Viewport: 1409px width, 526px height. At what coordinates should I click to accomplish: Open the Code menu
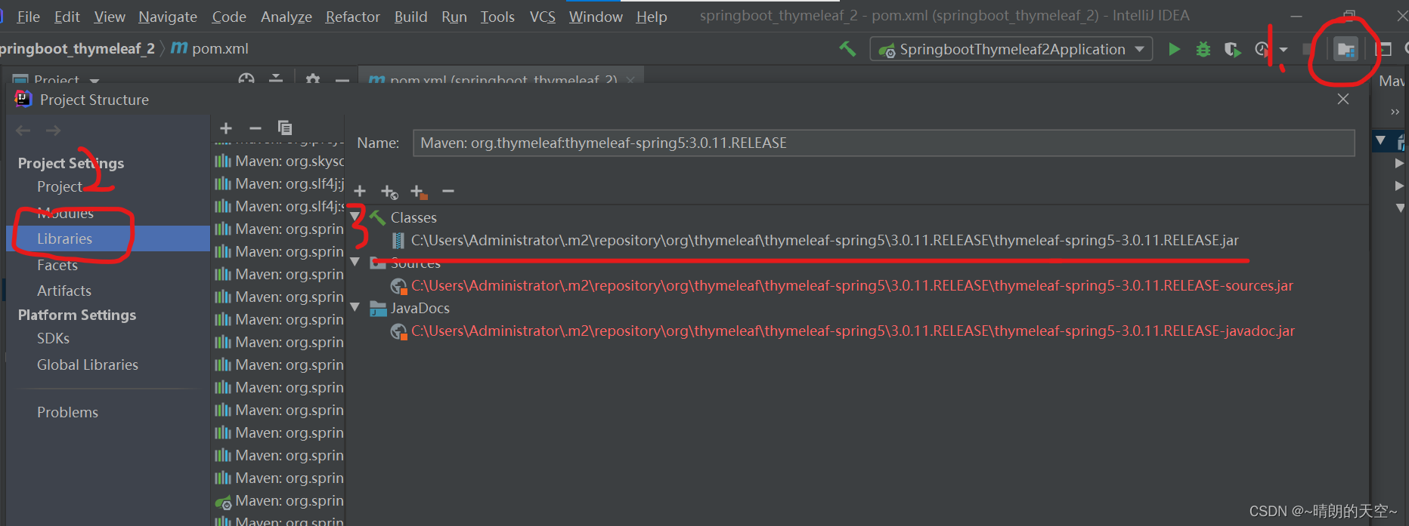coord(229,17)
